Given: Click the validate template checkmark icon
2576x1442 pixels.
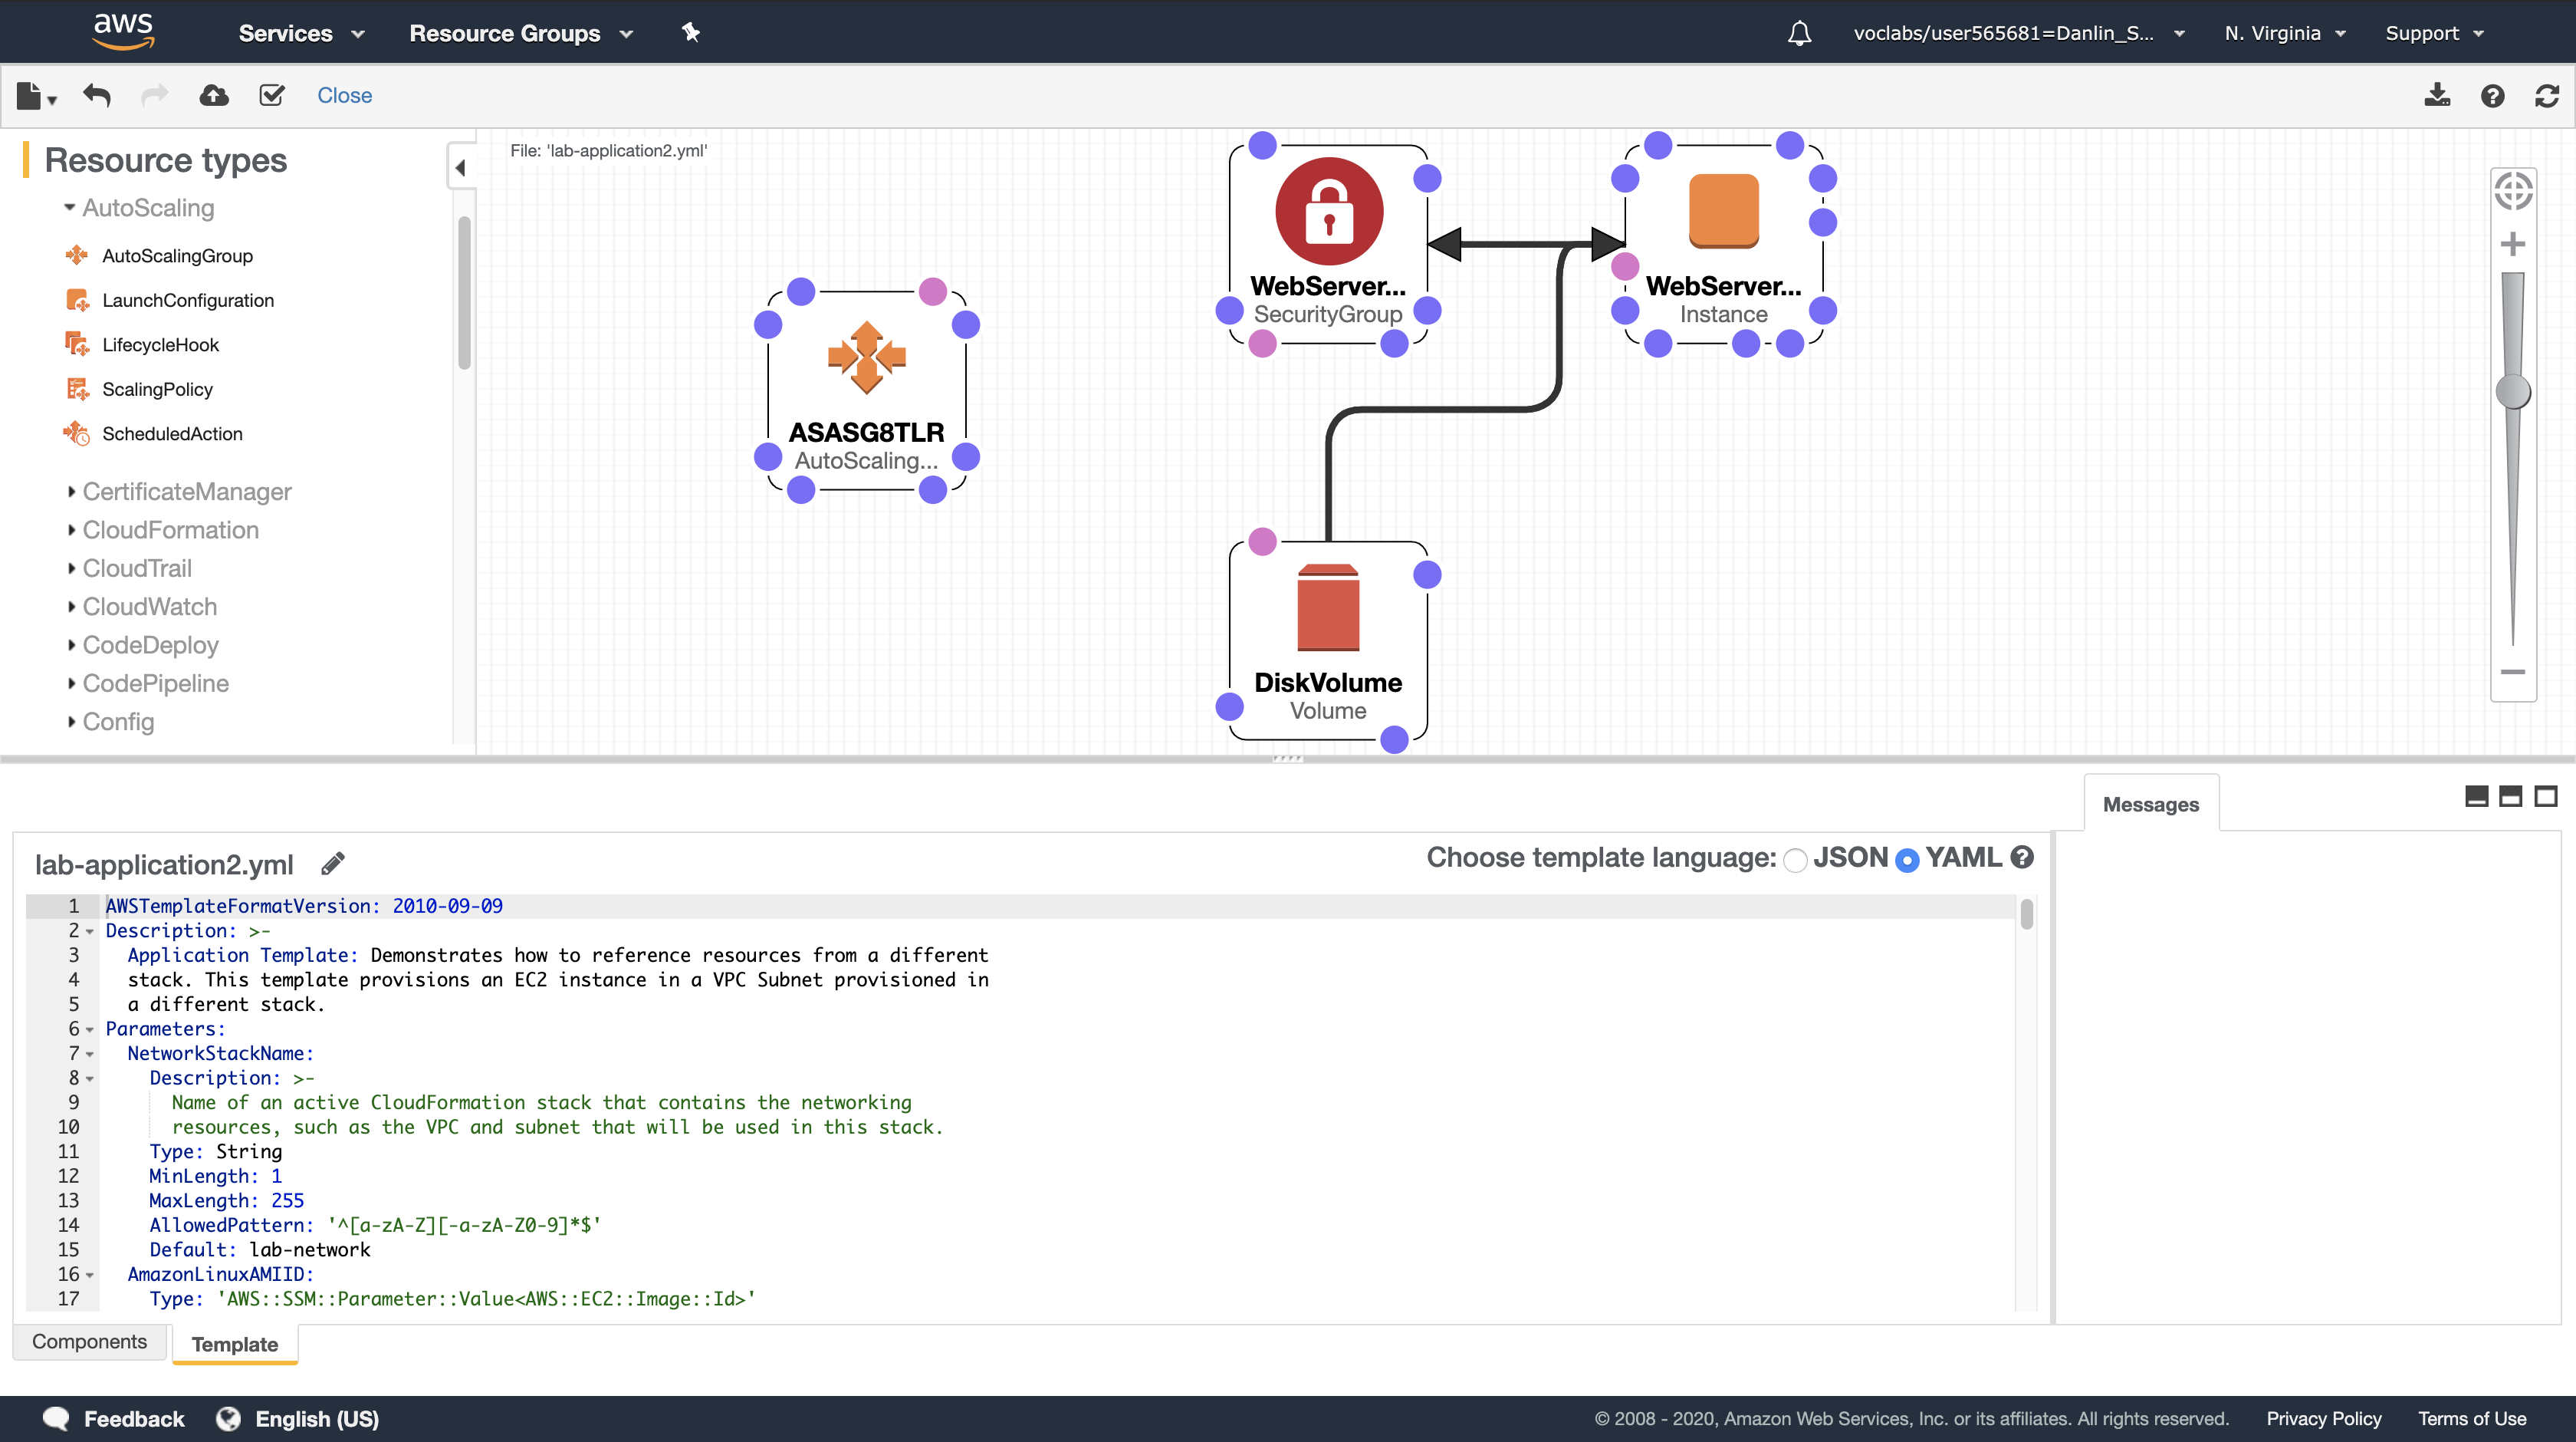Looking at the screenshot, I should click(271, 95).
